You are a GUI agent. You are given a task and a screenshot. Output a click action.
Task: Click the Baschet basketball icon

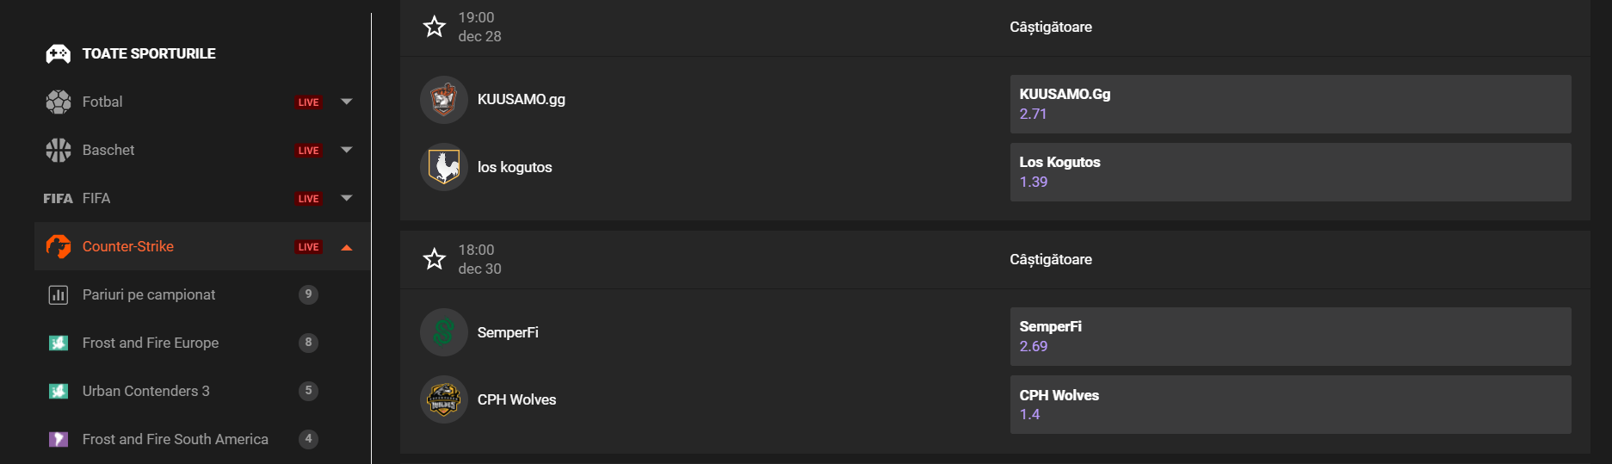tap(59, 150)
